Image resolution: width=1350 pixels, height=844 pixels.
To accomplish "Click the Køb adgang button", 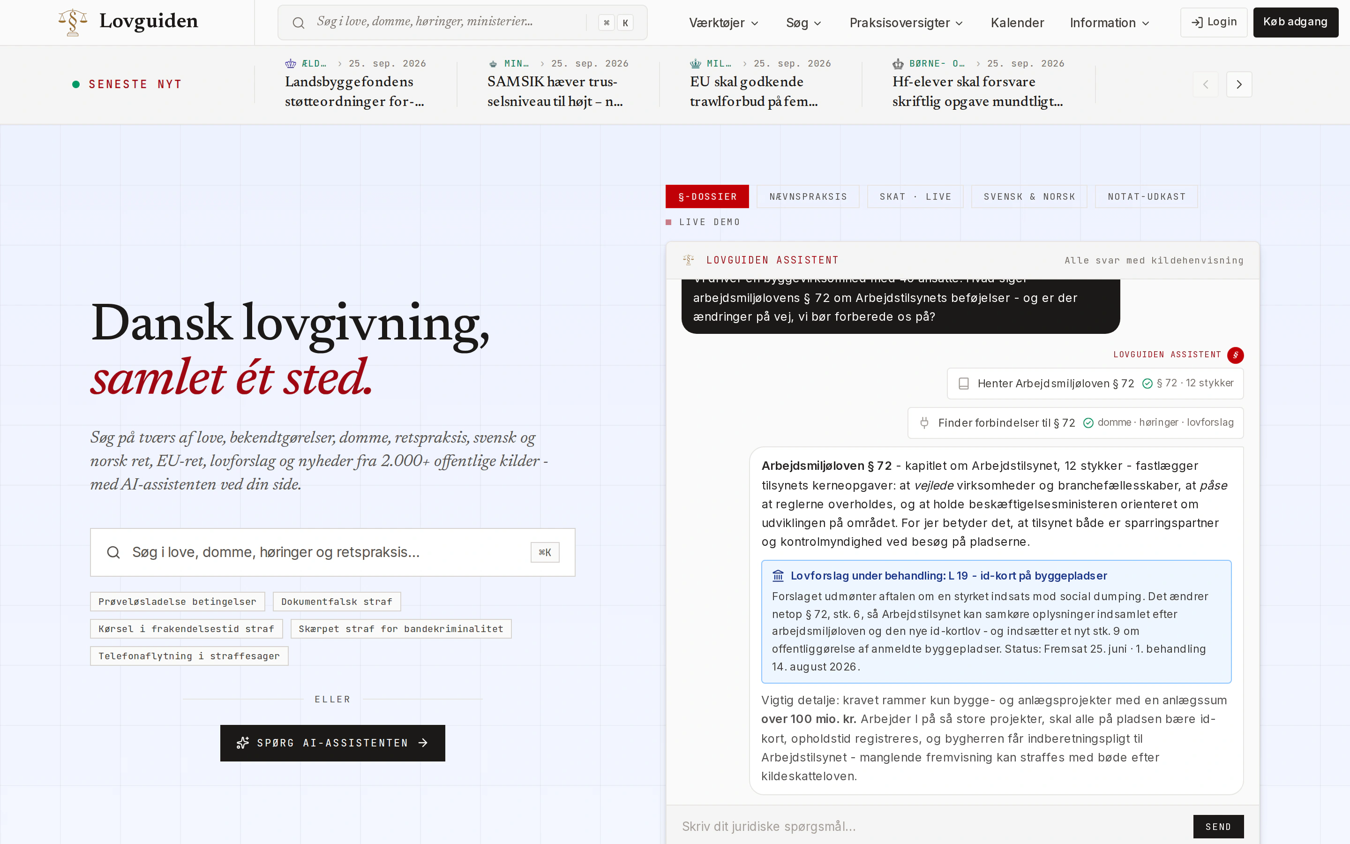I will coord(1295,23).
